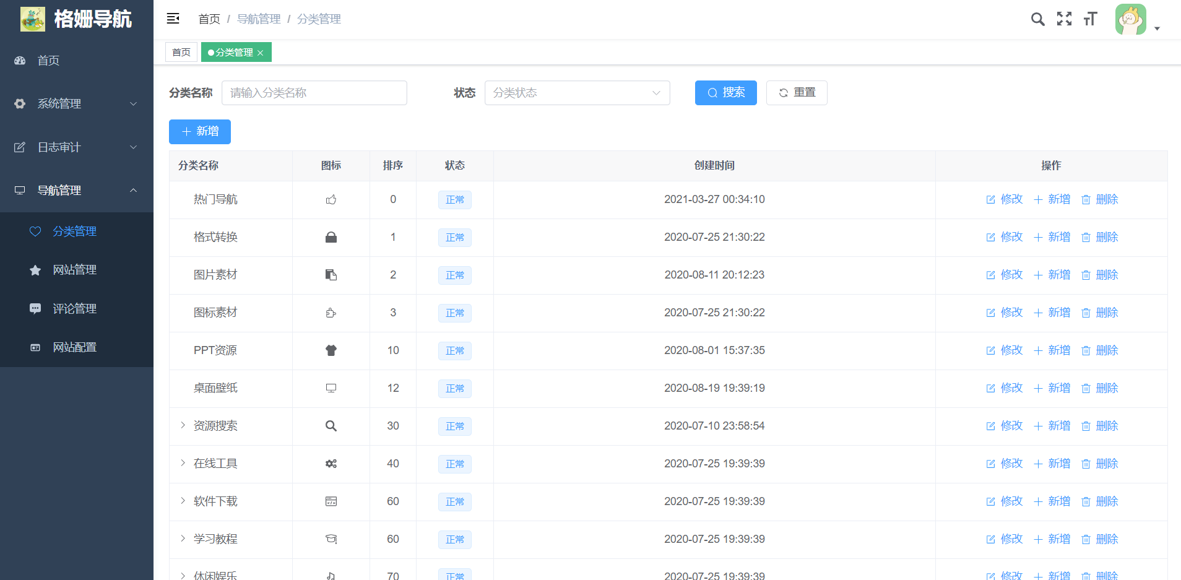This screenshot has height=580, width=1181.
Task: Add subcategory via 新增 in 资源搜索 row
Action: click(x=1052, y=426)
